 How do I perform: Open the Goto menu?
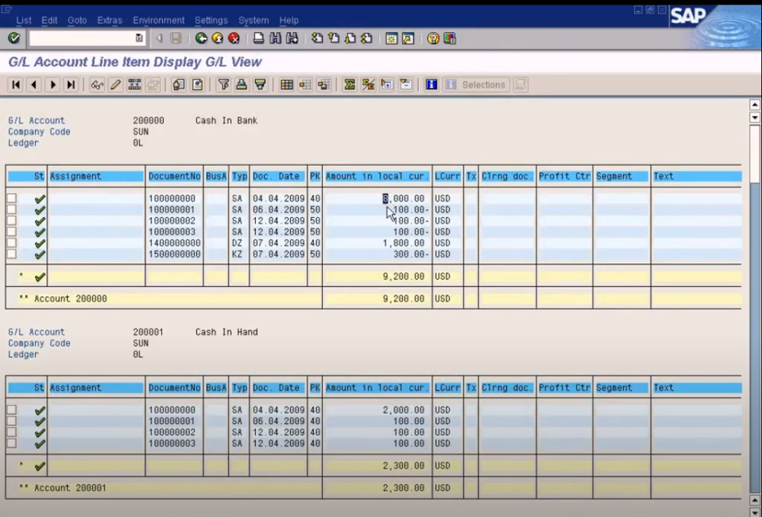coord(77,20)
